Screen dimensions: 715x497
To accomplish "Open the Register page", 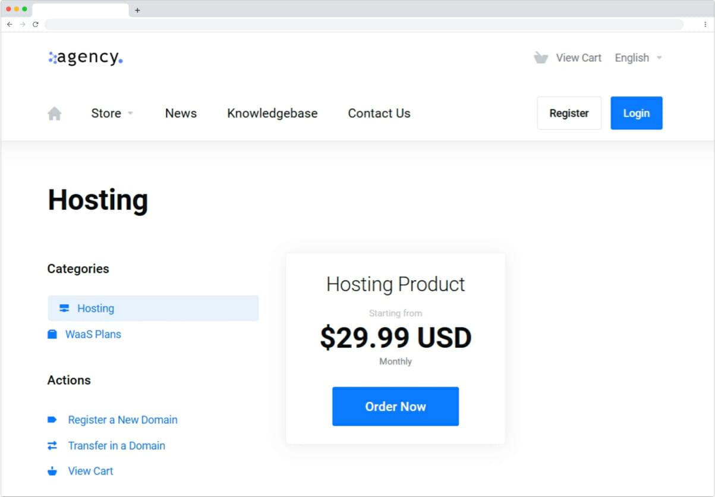I will [x=569, y=113].
